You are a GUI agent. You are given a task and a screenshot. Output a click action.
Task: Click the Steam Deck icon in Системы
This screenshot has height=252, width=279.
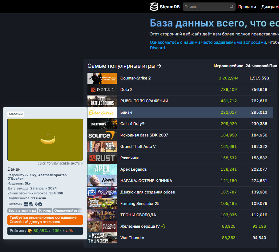tap(36, 204)
